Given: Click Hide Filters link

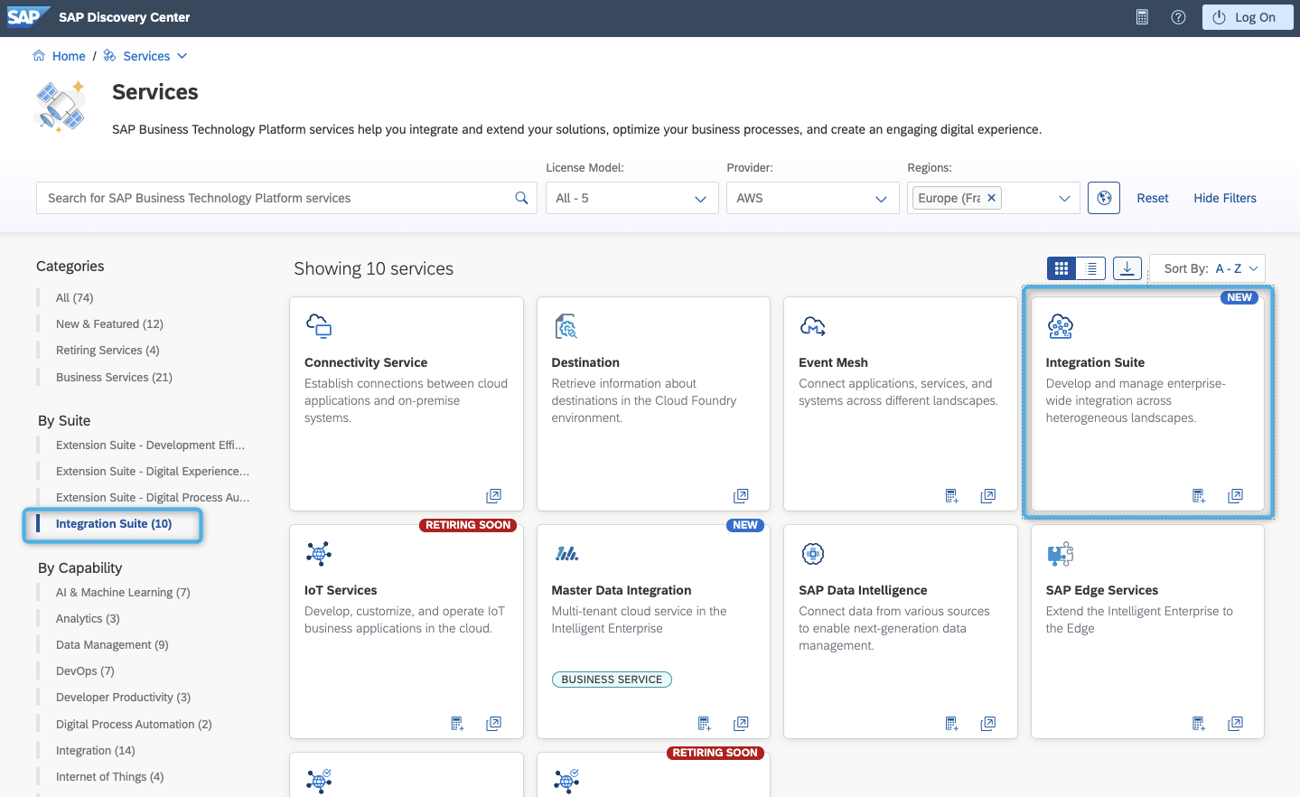Looking at the screenshot, I should pyautogui.click(x=1225, y=198).
